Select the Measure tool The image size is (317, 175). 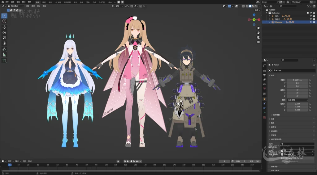4,55
